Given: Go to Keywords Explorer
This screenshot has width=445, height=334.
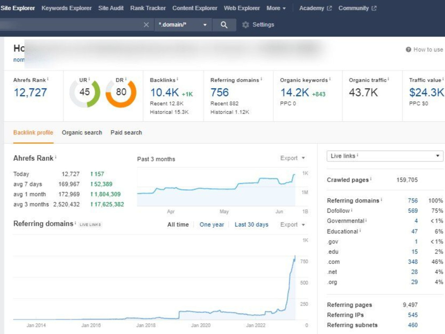Looking at the screenshot, I should (66, 8).
